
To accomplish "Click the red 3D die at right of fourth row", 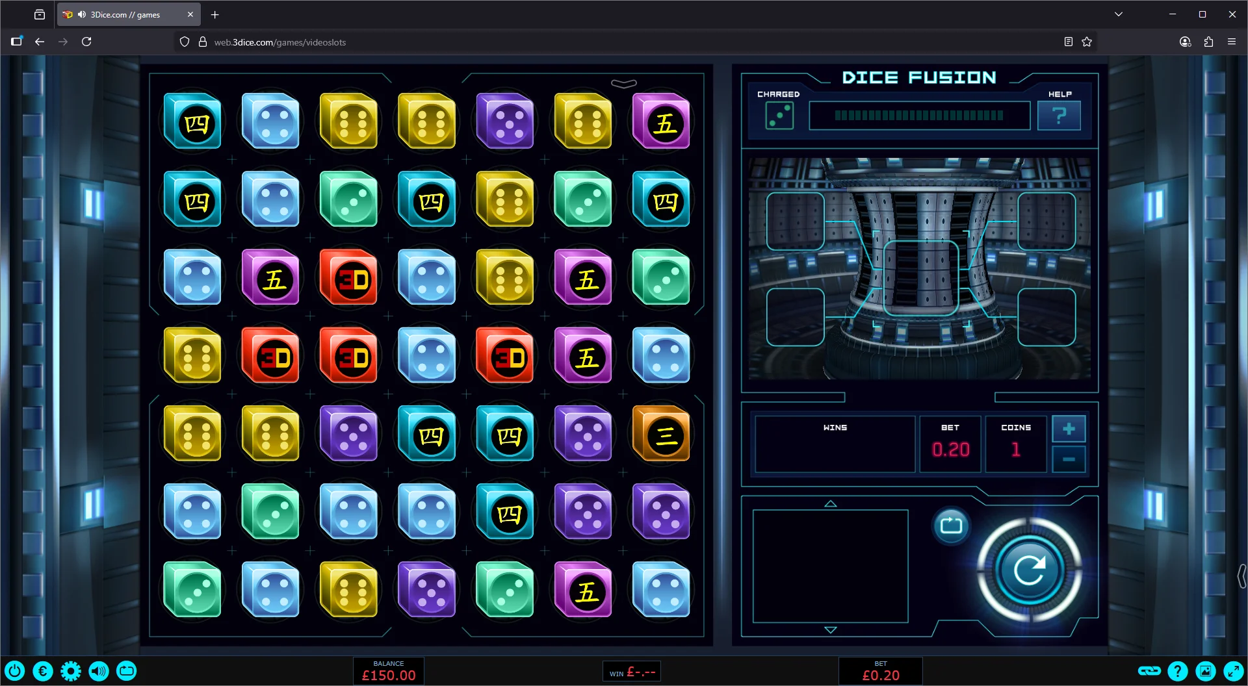I will 505,355.
